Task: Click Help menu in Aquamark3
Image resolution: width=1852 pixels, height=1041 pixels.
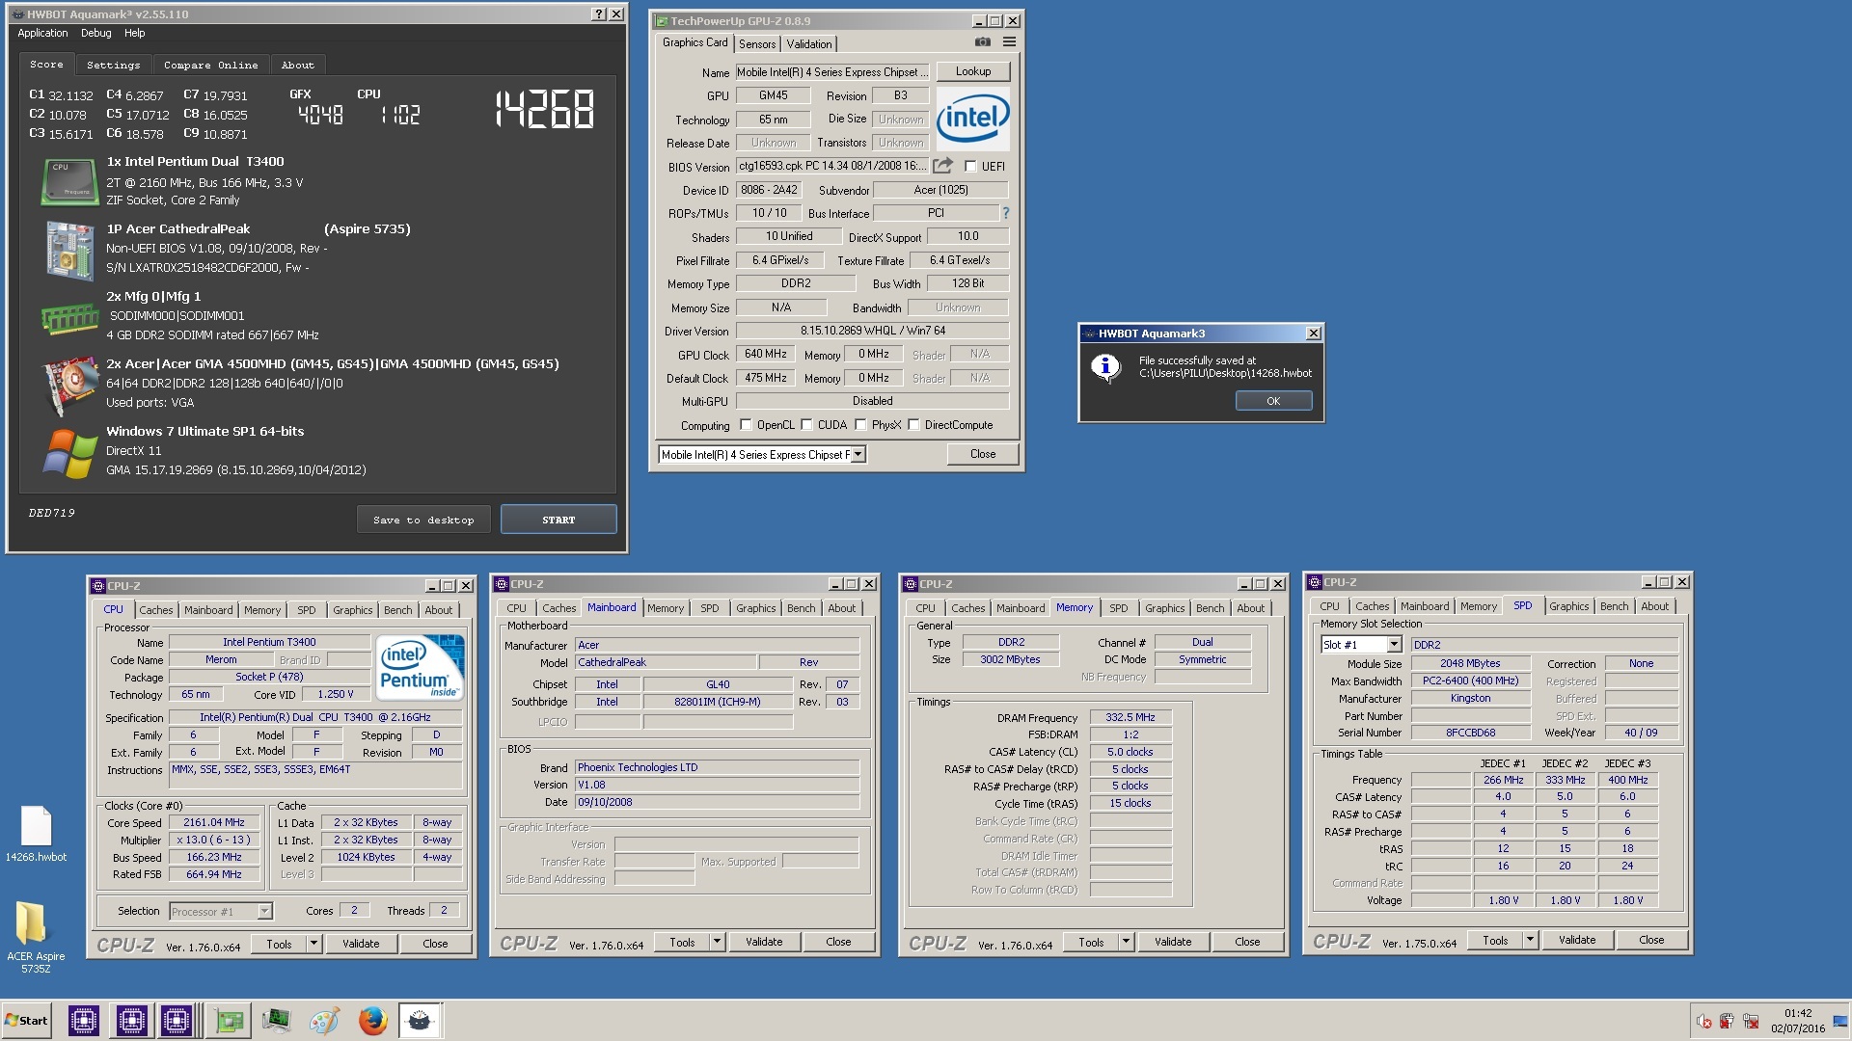Action: tap(134, 33)
